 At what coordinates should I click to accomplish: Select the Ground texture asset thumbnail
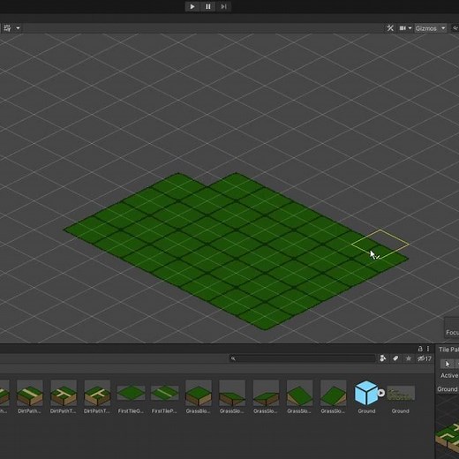[401, 394]
